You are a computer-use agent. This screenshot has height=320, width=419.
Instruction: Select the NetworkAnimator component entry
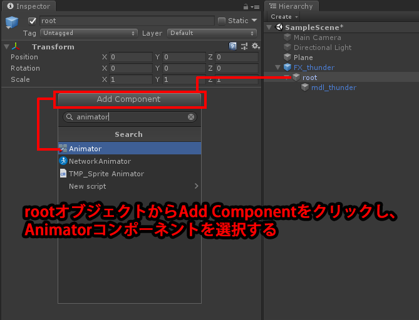coord(130,161)
